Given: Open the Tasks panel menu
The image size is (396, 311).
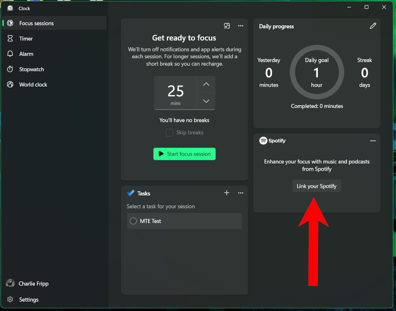Looking at the screenshot, I should (241, 193).
